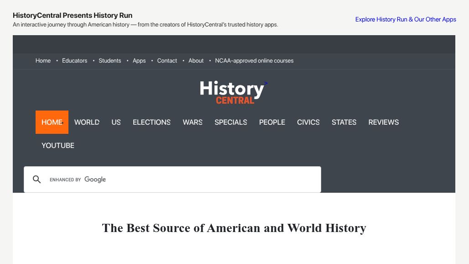Visit the Educators page

[74, 60]
